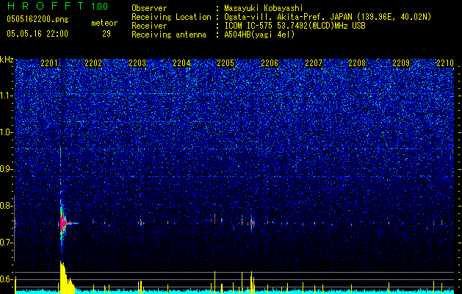Screen dimensions: 462x294
Task: Click the 0.8 kHz axis label
Action: tap(7, 206)
